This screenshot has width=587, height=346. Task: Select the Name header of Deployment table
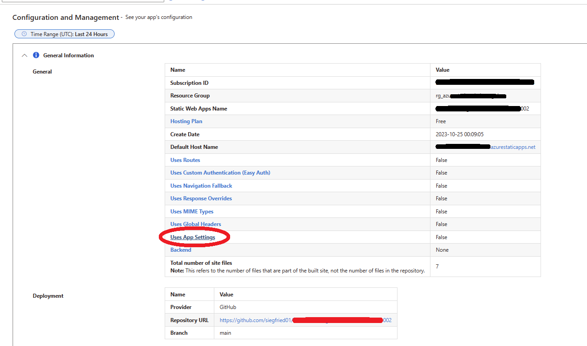tap(178, 295)
